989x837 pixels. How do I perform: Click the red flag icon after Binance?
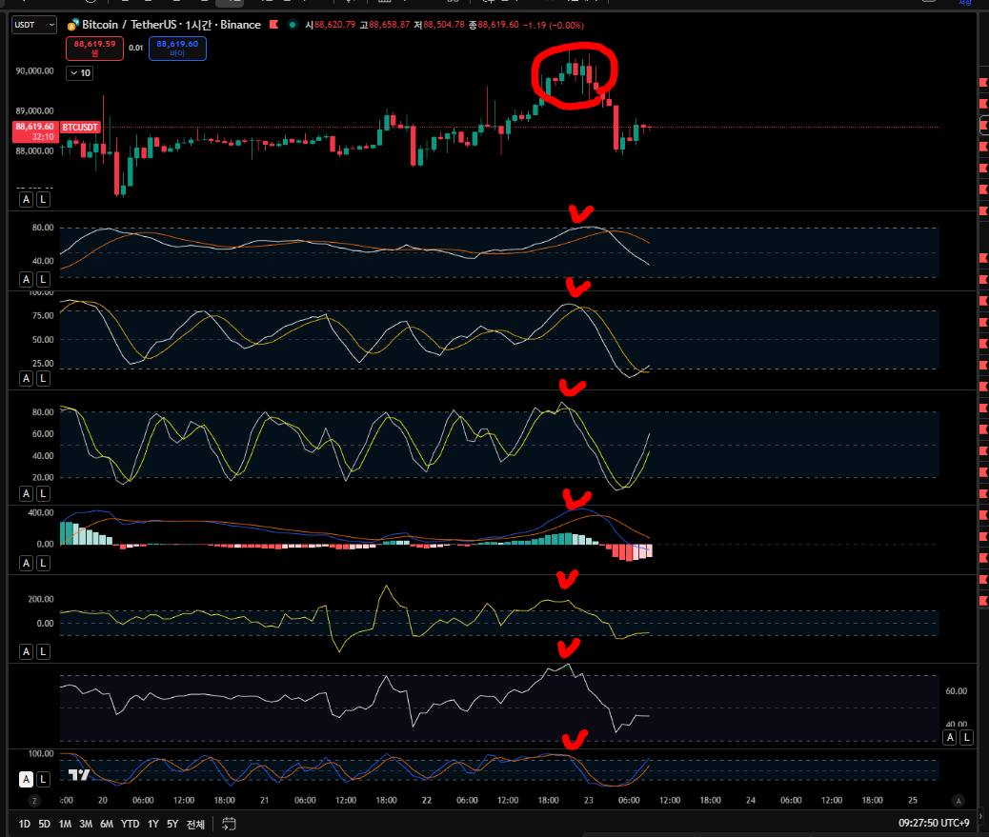(273, 25)
